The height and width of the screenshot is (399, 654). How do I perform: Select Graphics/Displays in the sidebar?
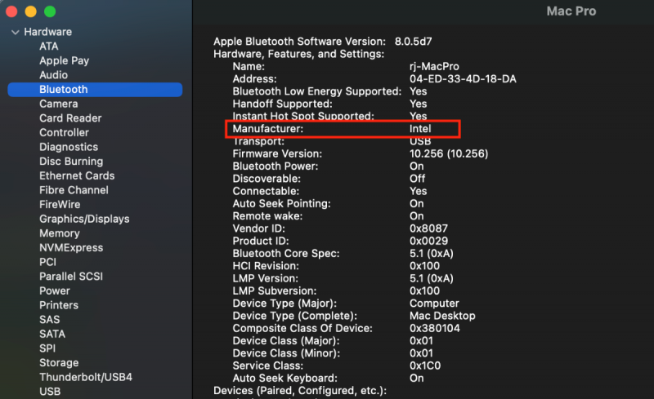[84, 219]
